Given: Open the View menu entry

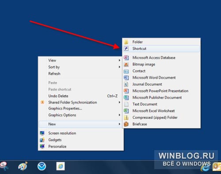Looking at the screenshot, I should pyautogui.click(x=52, y=61).
